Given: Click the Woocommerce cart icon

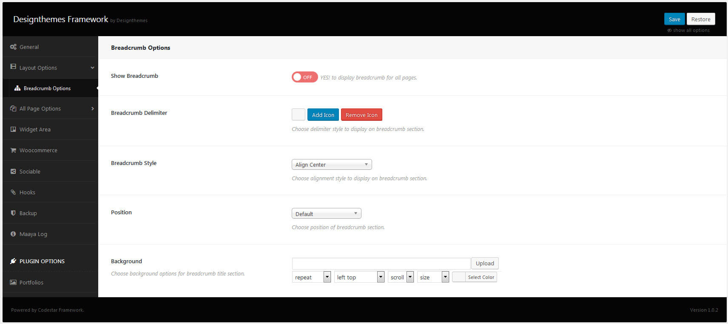Looking at the screenshot, I should tap(13, 150).
